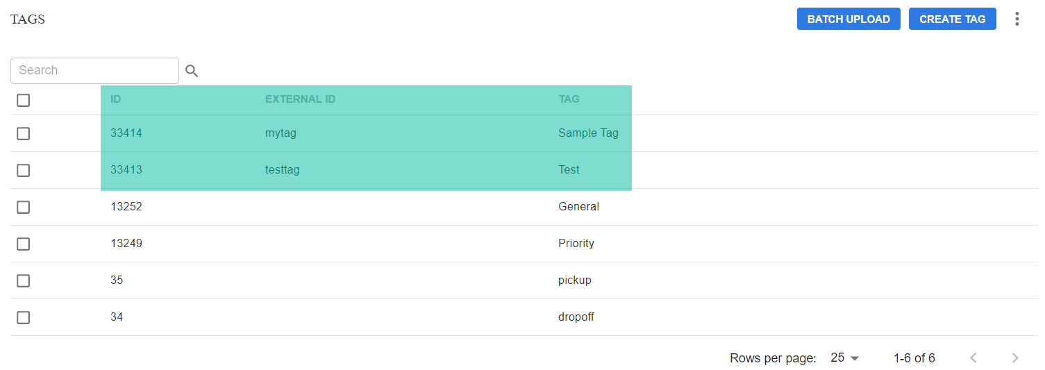Image resolution: width=1045 pixels, height=370 pixels.
Task: Select the pickup row checkbox
Action: coord(24,280)
